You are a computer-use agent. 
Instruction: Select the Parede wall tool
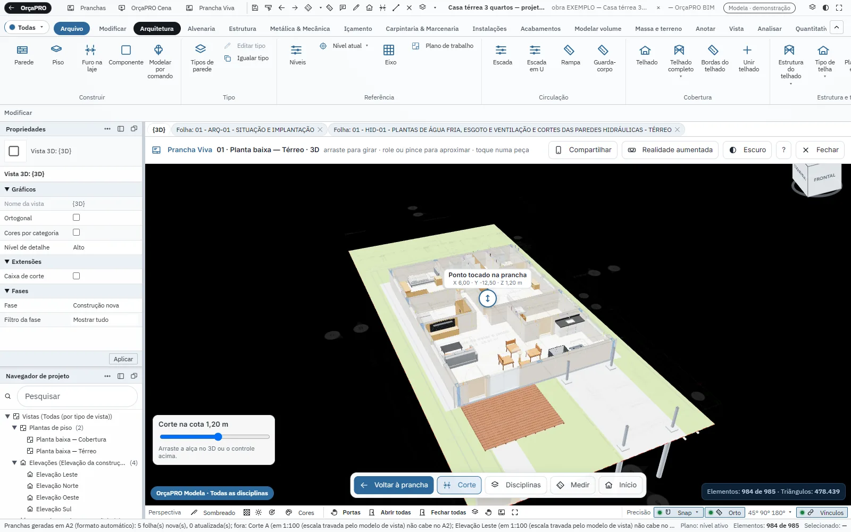(24, 55)
